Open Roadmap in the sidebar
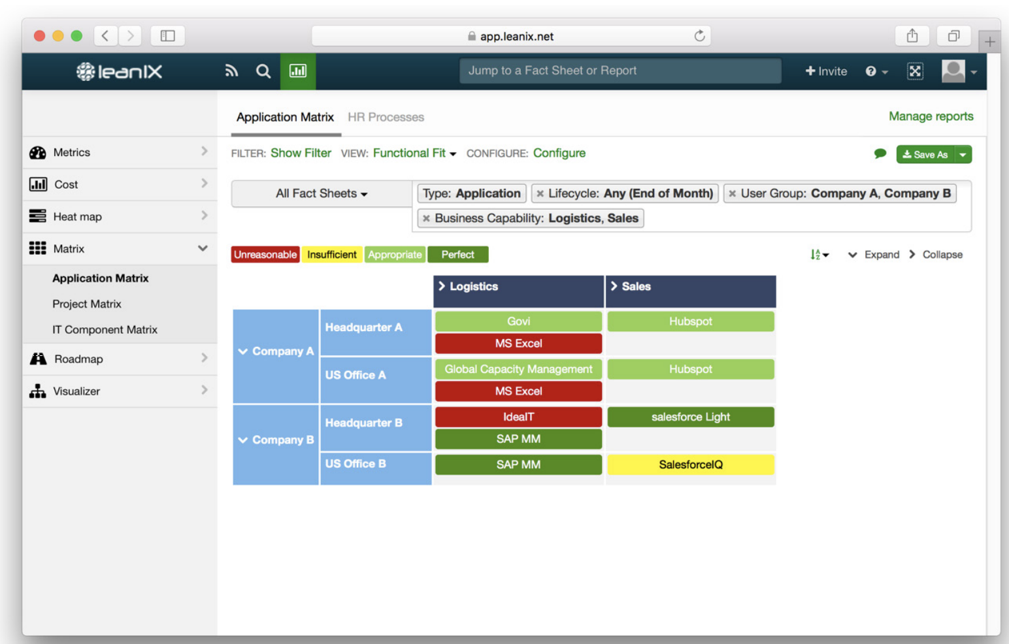This screenshot has height=644, width=1009. point(120,359)
